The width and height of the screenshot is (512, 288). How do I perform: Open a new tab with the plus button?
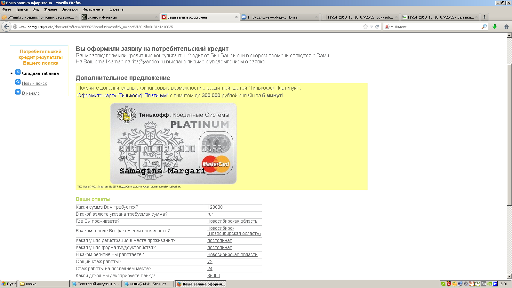(484, 17)
